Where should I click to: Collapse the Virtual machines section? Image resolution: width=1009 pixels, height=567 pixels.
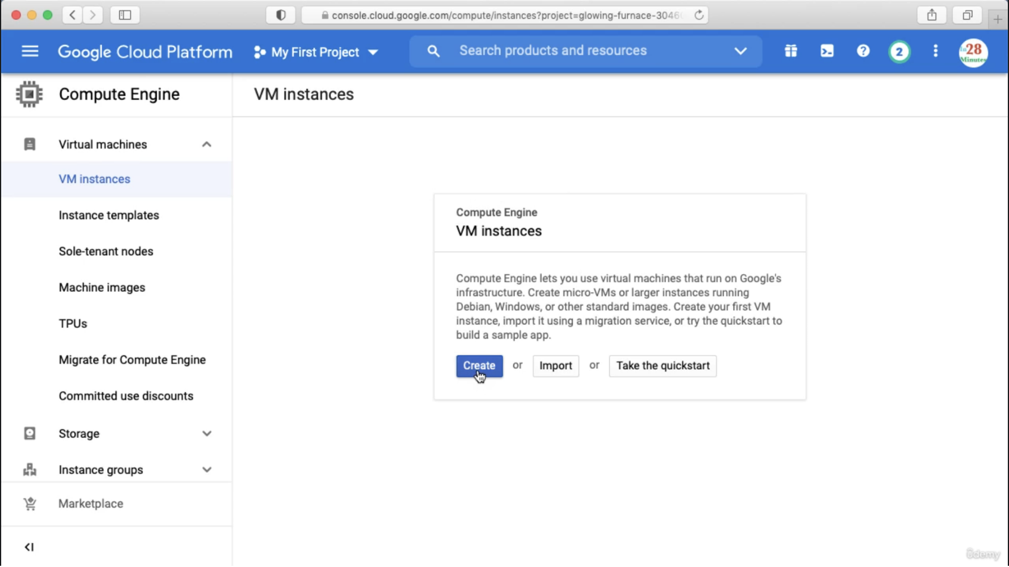click(x=207, y=144)
